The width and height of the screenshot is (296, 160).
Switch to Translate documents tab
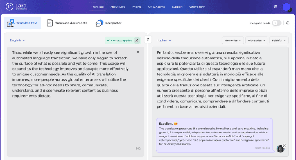[x=67, y=23]
